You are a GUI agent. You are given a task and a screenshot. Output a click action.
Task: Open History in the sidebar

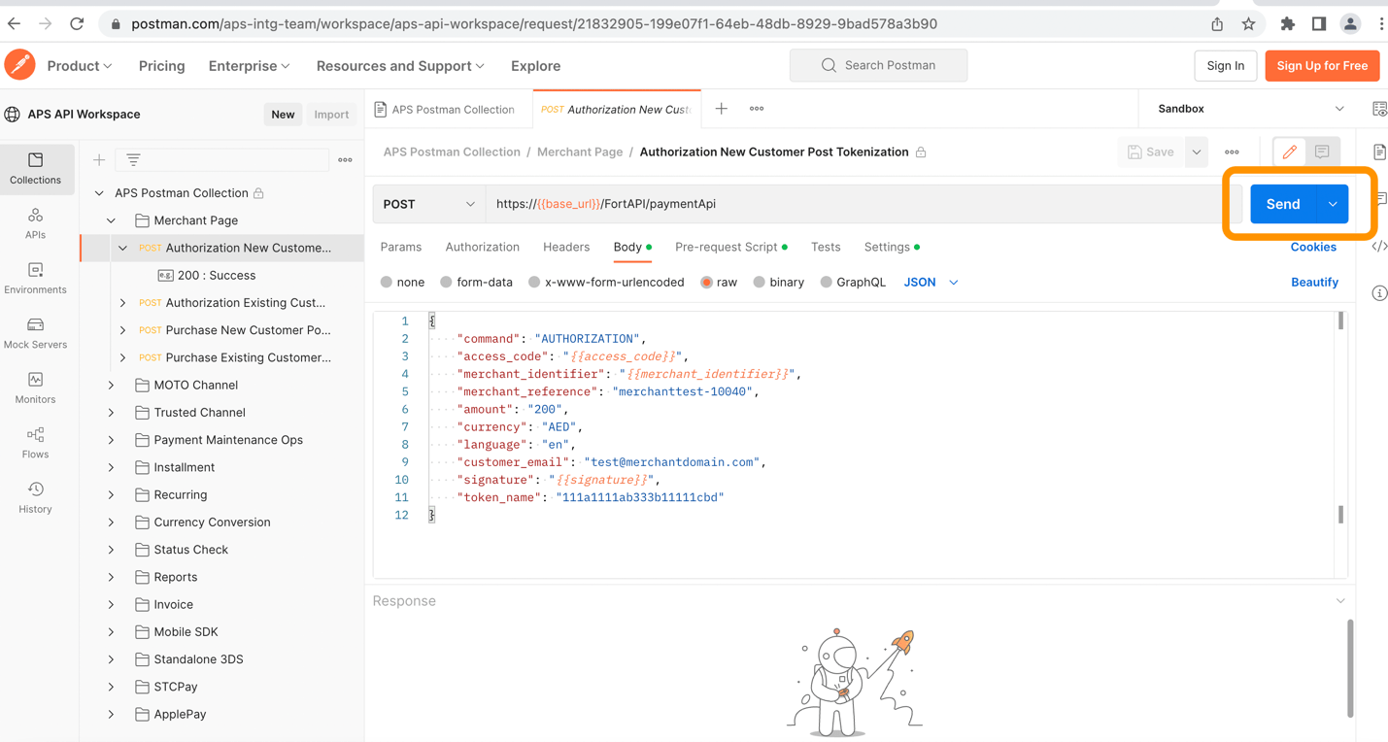click(36, 497)
